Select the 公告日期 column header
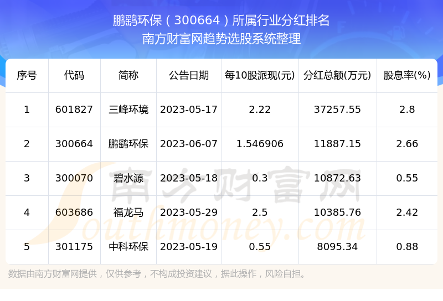443x301 pixels. click(189, 75)
